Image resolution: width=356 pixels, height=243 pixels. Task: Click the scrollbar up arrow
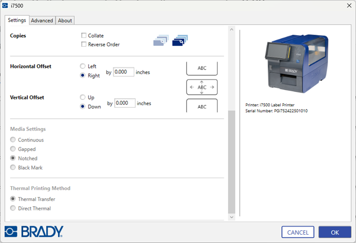[x=232, y=29]
